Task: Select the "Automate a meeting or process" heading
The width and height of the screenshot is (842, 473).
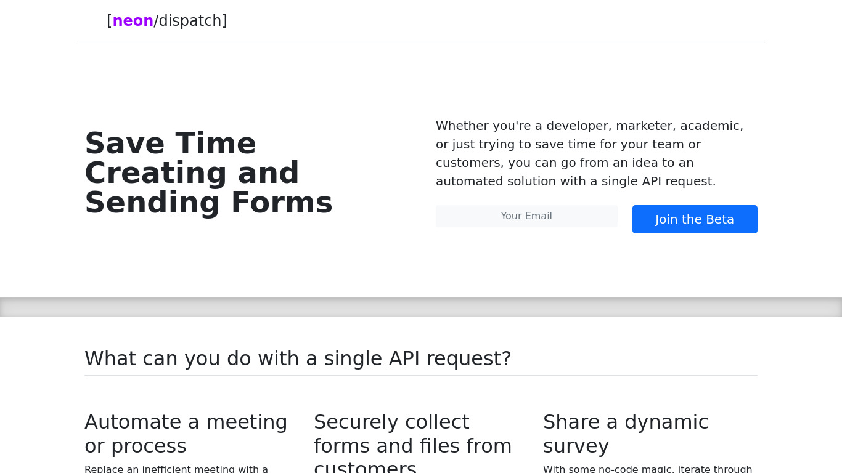Action: tap(186, 434)
